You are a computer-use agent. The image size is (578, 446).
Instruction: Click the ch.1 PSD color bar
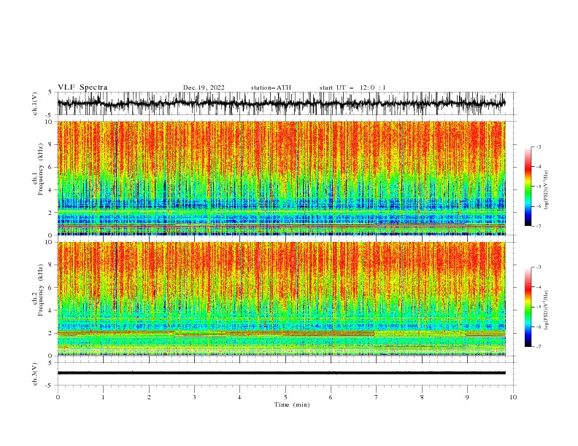(528, 187)
